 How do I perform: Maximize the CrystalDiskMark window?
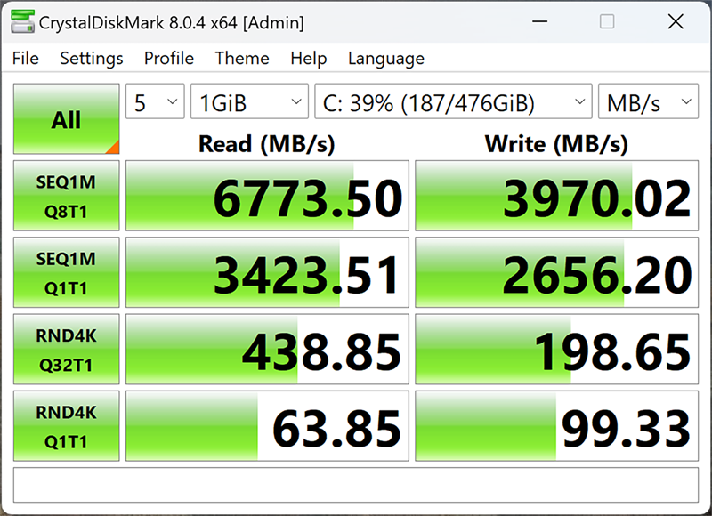pos(607,21)
